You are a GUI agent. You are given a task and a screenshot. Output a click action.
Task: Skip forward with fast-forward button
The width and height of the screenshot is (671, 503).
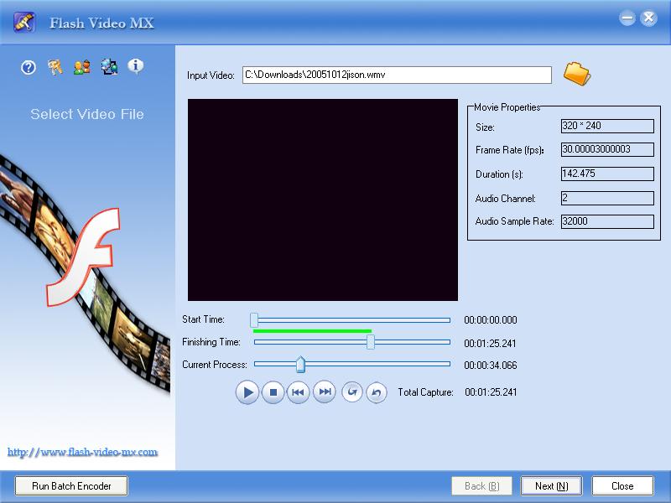(325, 392)
